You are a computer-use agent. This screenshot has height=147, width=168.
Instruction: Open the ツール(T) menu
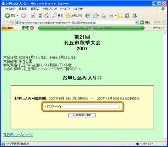(x=65, y=9)
